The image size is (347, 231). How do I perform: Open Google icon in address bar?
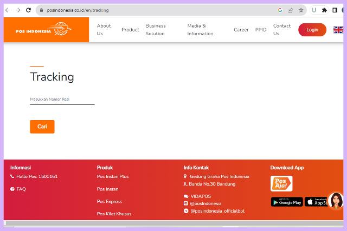coord(280,10)
